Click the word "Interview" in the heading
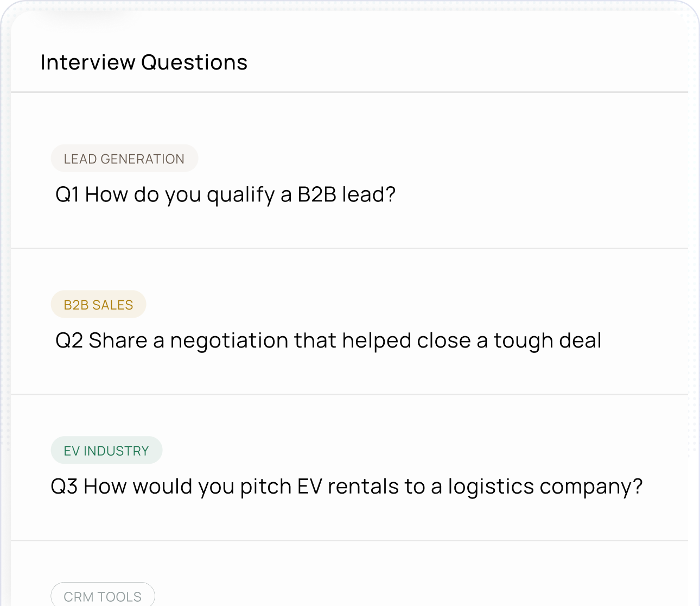This screenshot has width=700, height=606. tap(87, 62)
